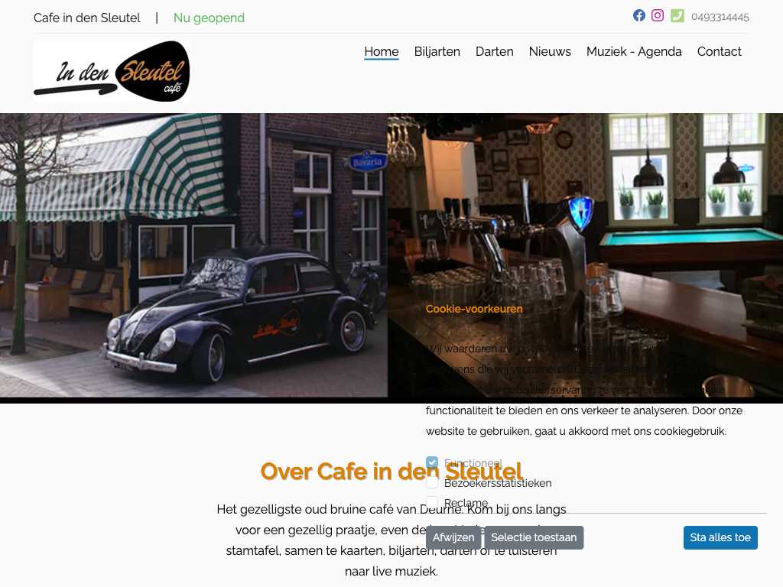The height and width of the screenshot is (587, 783).
Task: Click the In den Sleutel café logo
Action: pyautogui.click(x=112, y=71)
